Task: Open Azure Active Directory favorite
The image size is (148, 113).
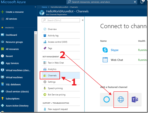Action: [17, 106]
